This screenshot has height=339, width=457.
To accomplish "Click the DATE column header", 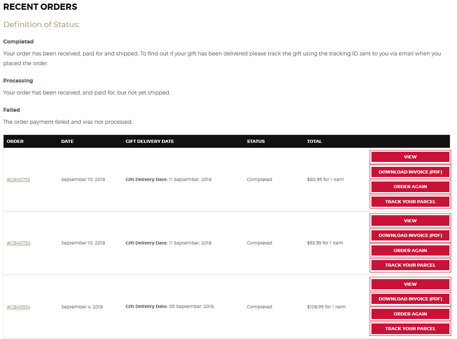I will (x=67, y=141).
